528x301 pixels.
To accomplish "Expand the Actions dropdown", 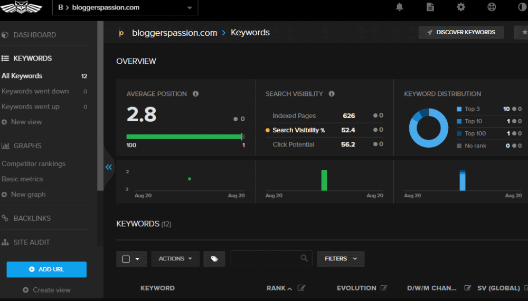I will click(x=175, y=259).
